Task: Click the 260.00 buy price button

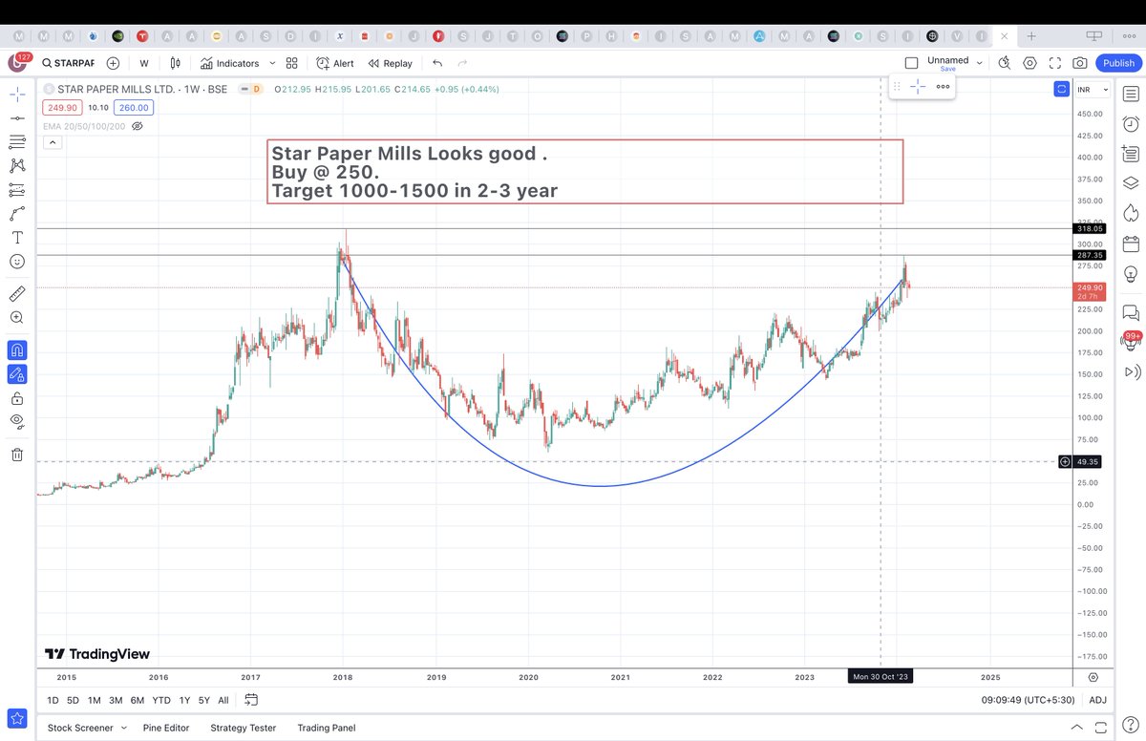Action: point(133,108)
